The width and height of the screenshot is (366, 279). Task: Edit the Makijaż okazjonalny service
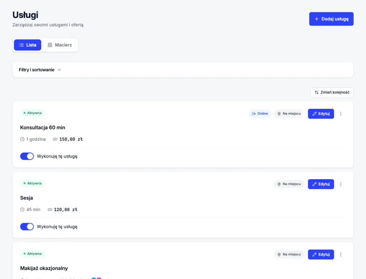tap(321, 254)
